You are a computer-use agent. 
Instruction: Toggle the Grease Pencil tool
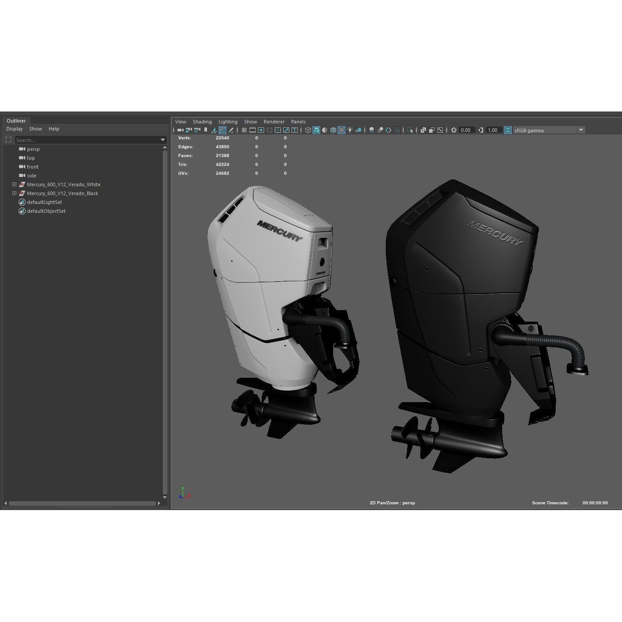tap(230, 130)
